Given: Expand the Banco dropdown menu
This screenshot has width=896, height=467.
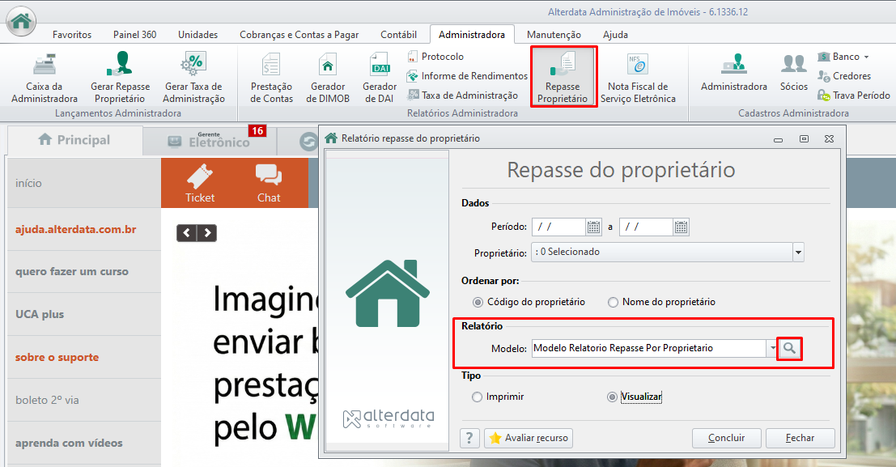Looking at the screenshot, I should pyautogui.click(x=843, y=57).
